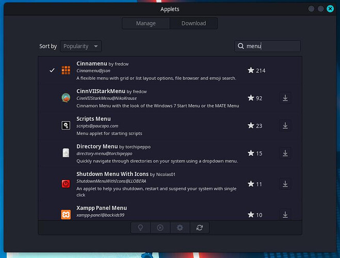Click the magnifier icon in search box
The width and height of the screenshot is (340, 258).
click(x=241, y=46)
